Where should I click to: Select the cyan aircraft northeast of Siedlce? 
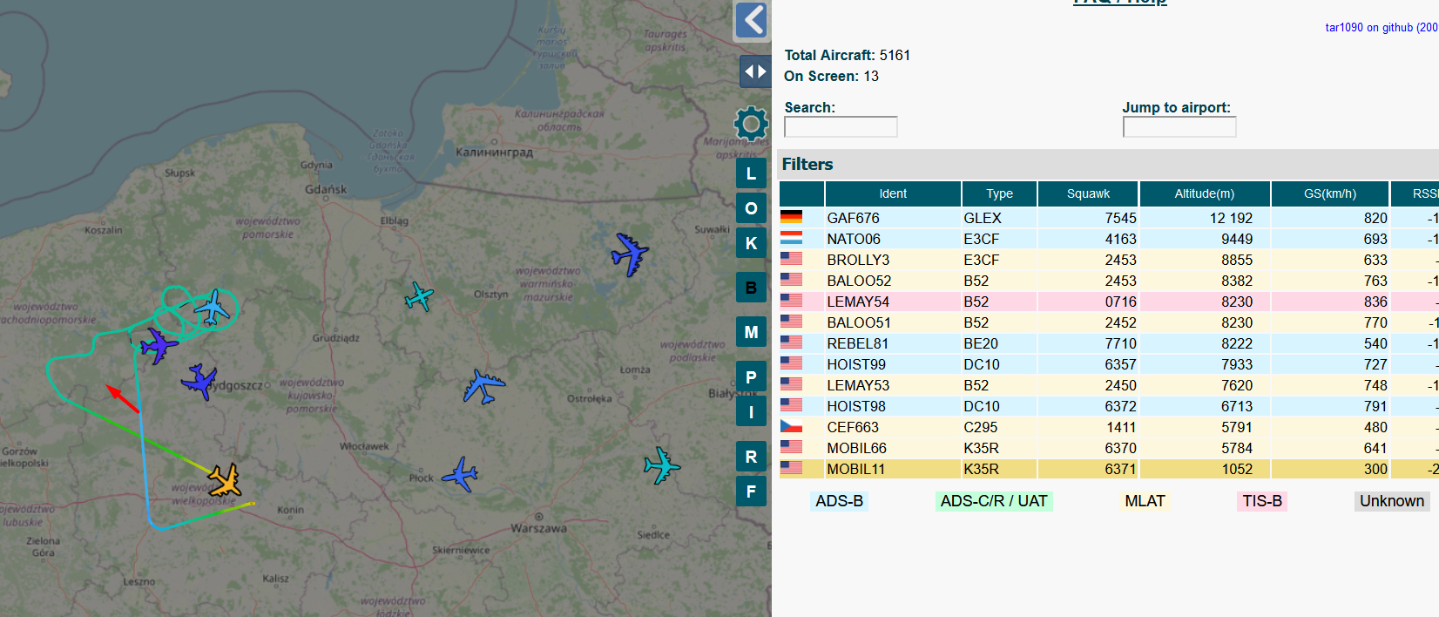pos(662,465)
